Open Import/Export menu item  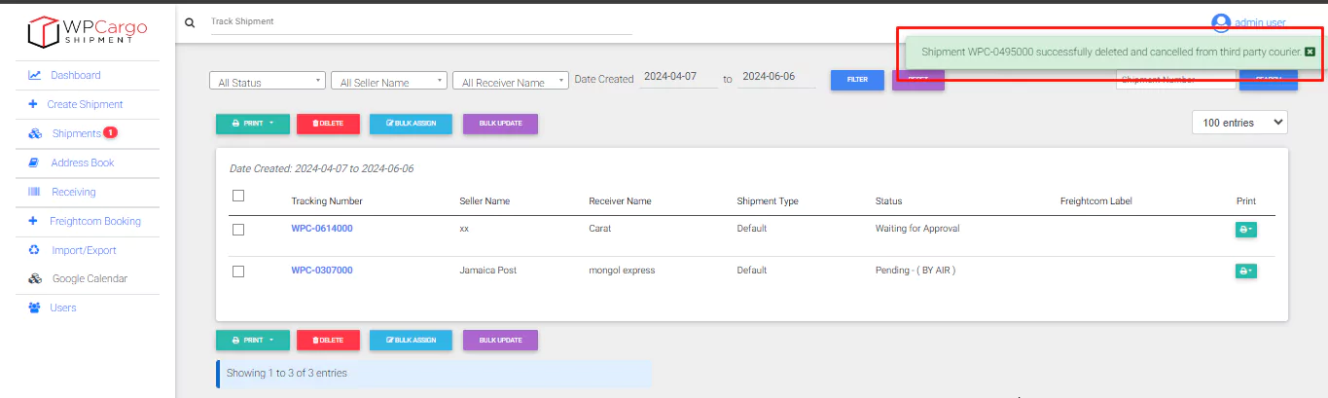(84, 250)
